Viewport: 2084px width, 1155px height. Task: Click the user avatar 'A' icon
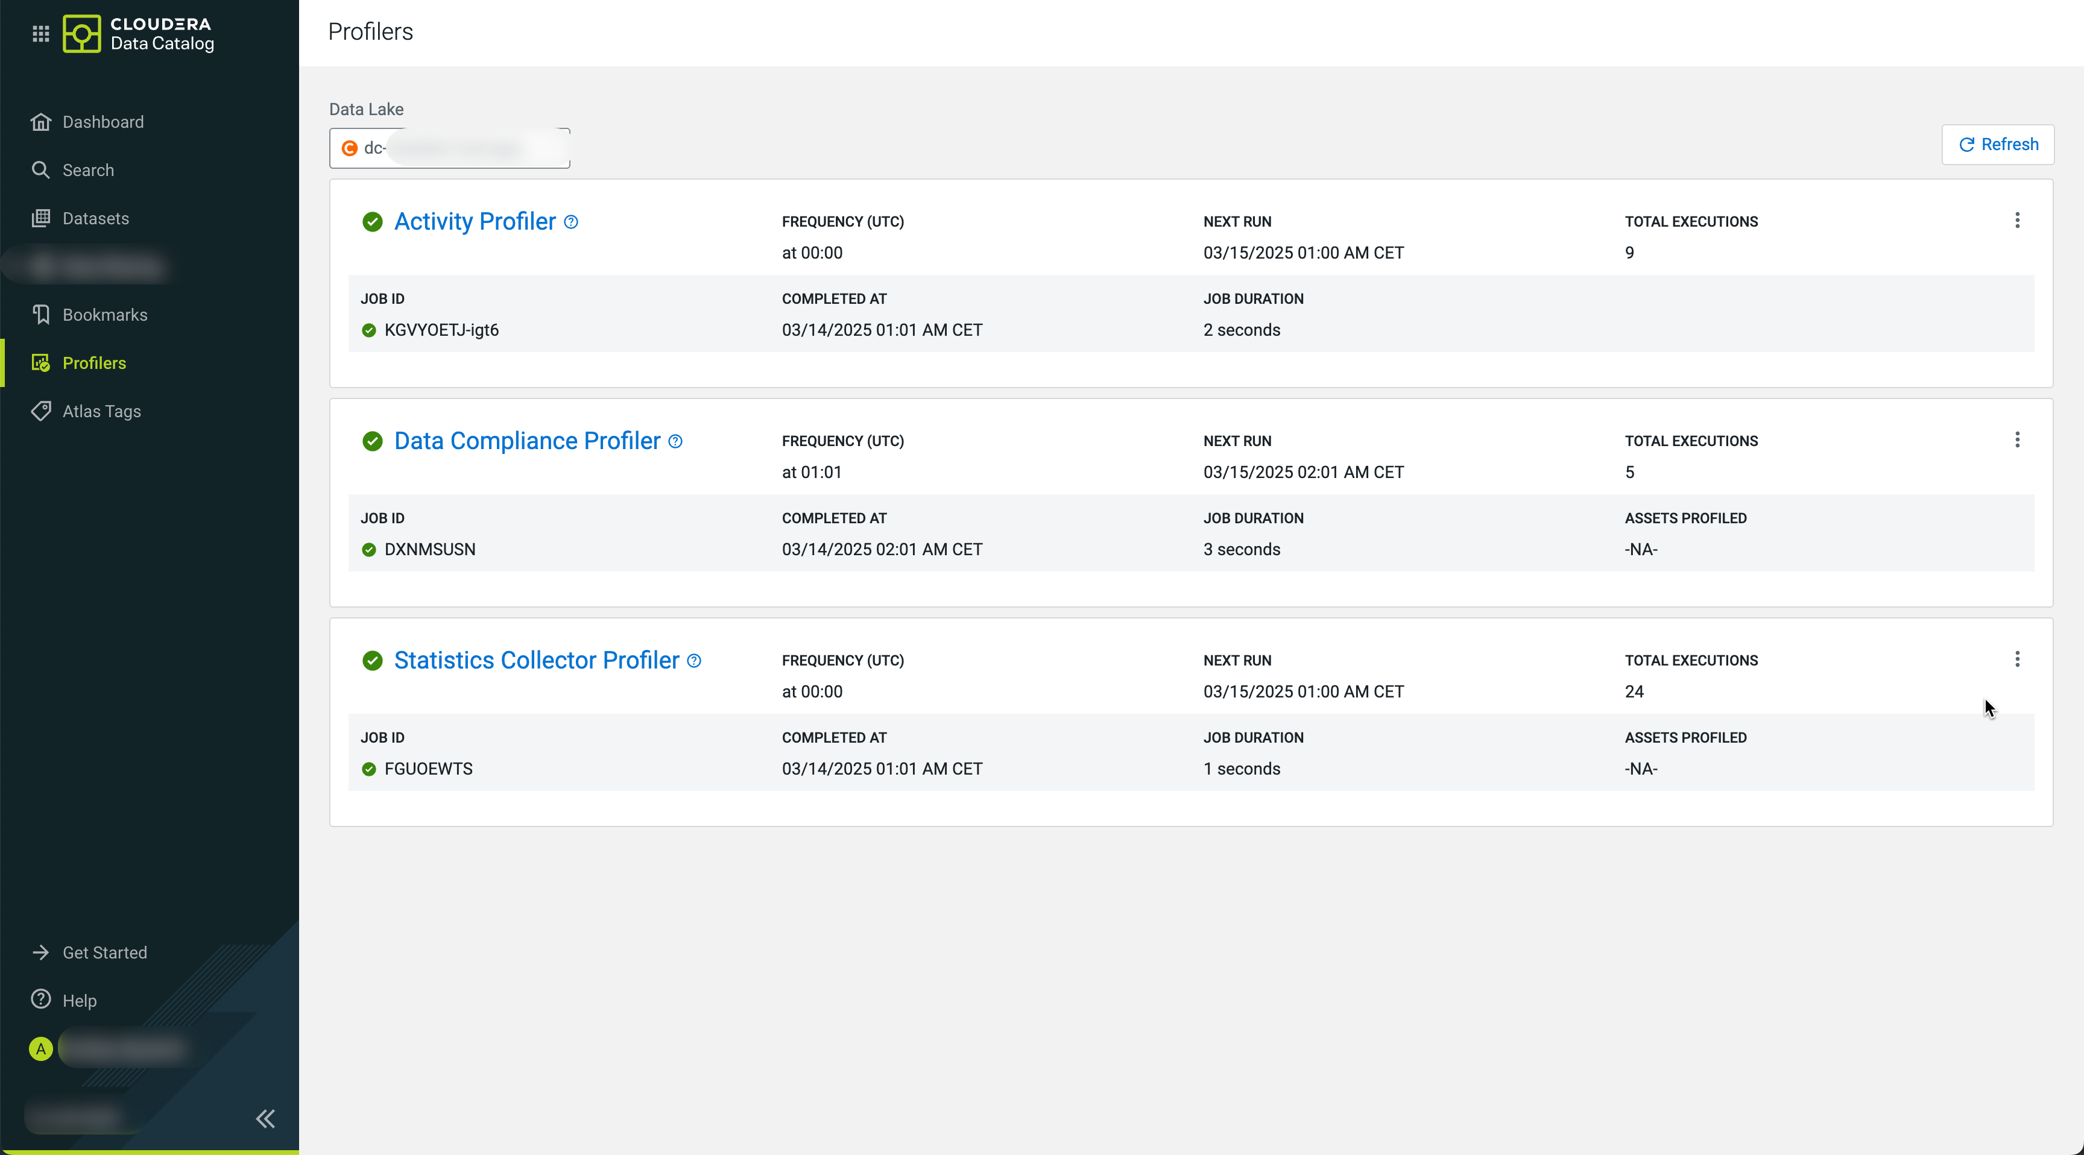[40, 1049]
